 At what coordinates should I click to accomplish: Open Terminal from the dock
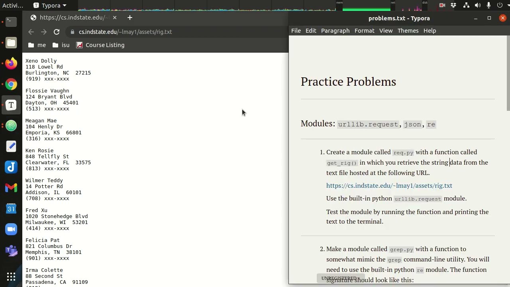point(11,22)
